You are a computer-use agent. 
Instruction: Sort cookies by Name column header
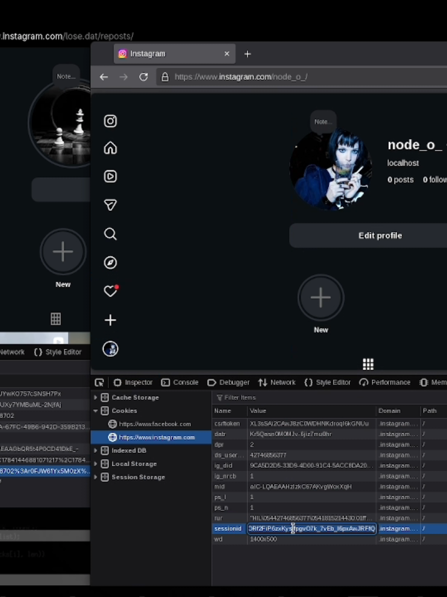(230, 411)
